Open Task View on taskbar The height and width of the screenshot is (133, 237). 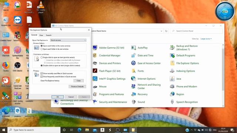71,130
